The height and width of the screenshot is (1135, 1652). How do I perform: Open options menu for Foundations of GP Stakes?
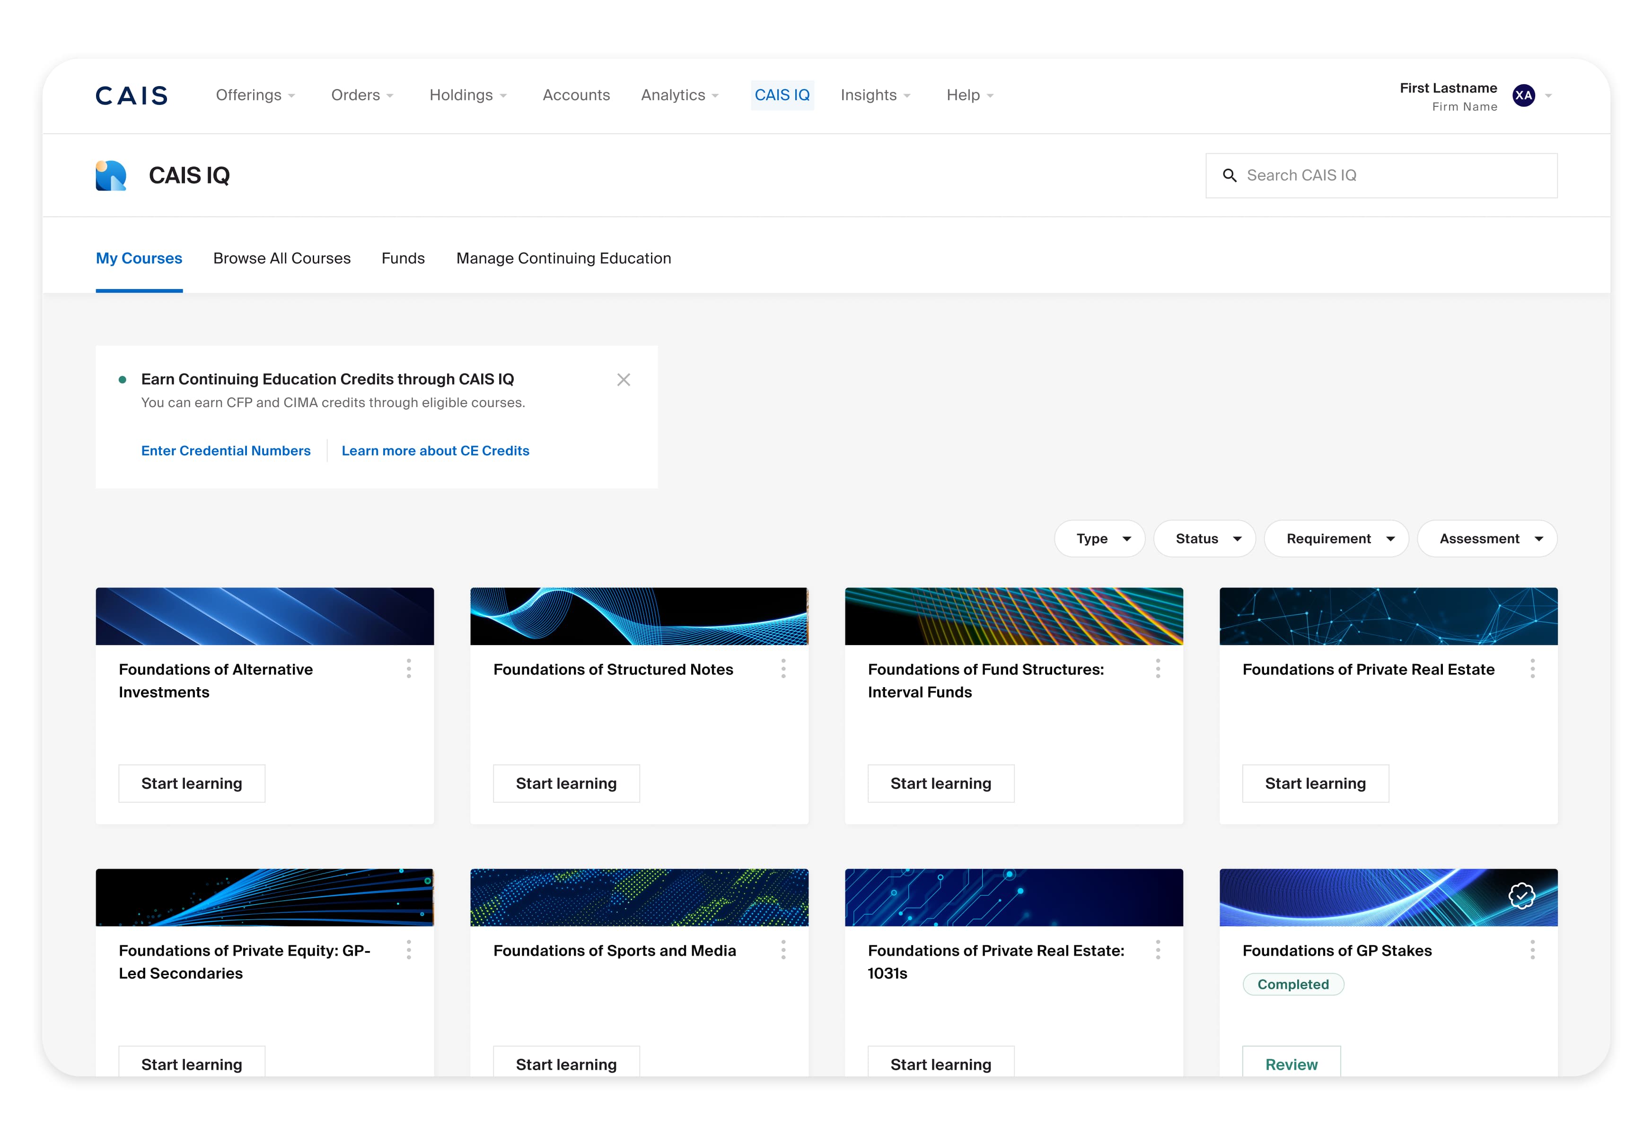click(1532, 950)
